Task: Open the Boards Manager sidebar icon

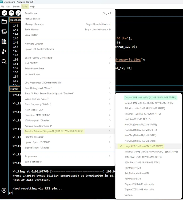Action: 4,32
